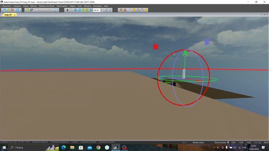Screen dimensions: 269x151
Task: Click the Disconnected status bar label
Action: click(220, 143)
